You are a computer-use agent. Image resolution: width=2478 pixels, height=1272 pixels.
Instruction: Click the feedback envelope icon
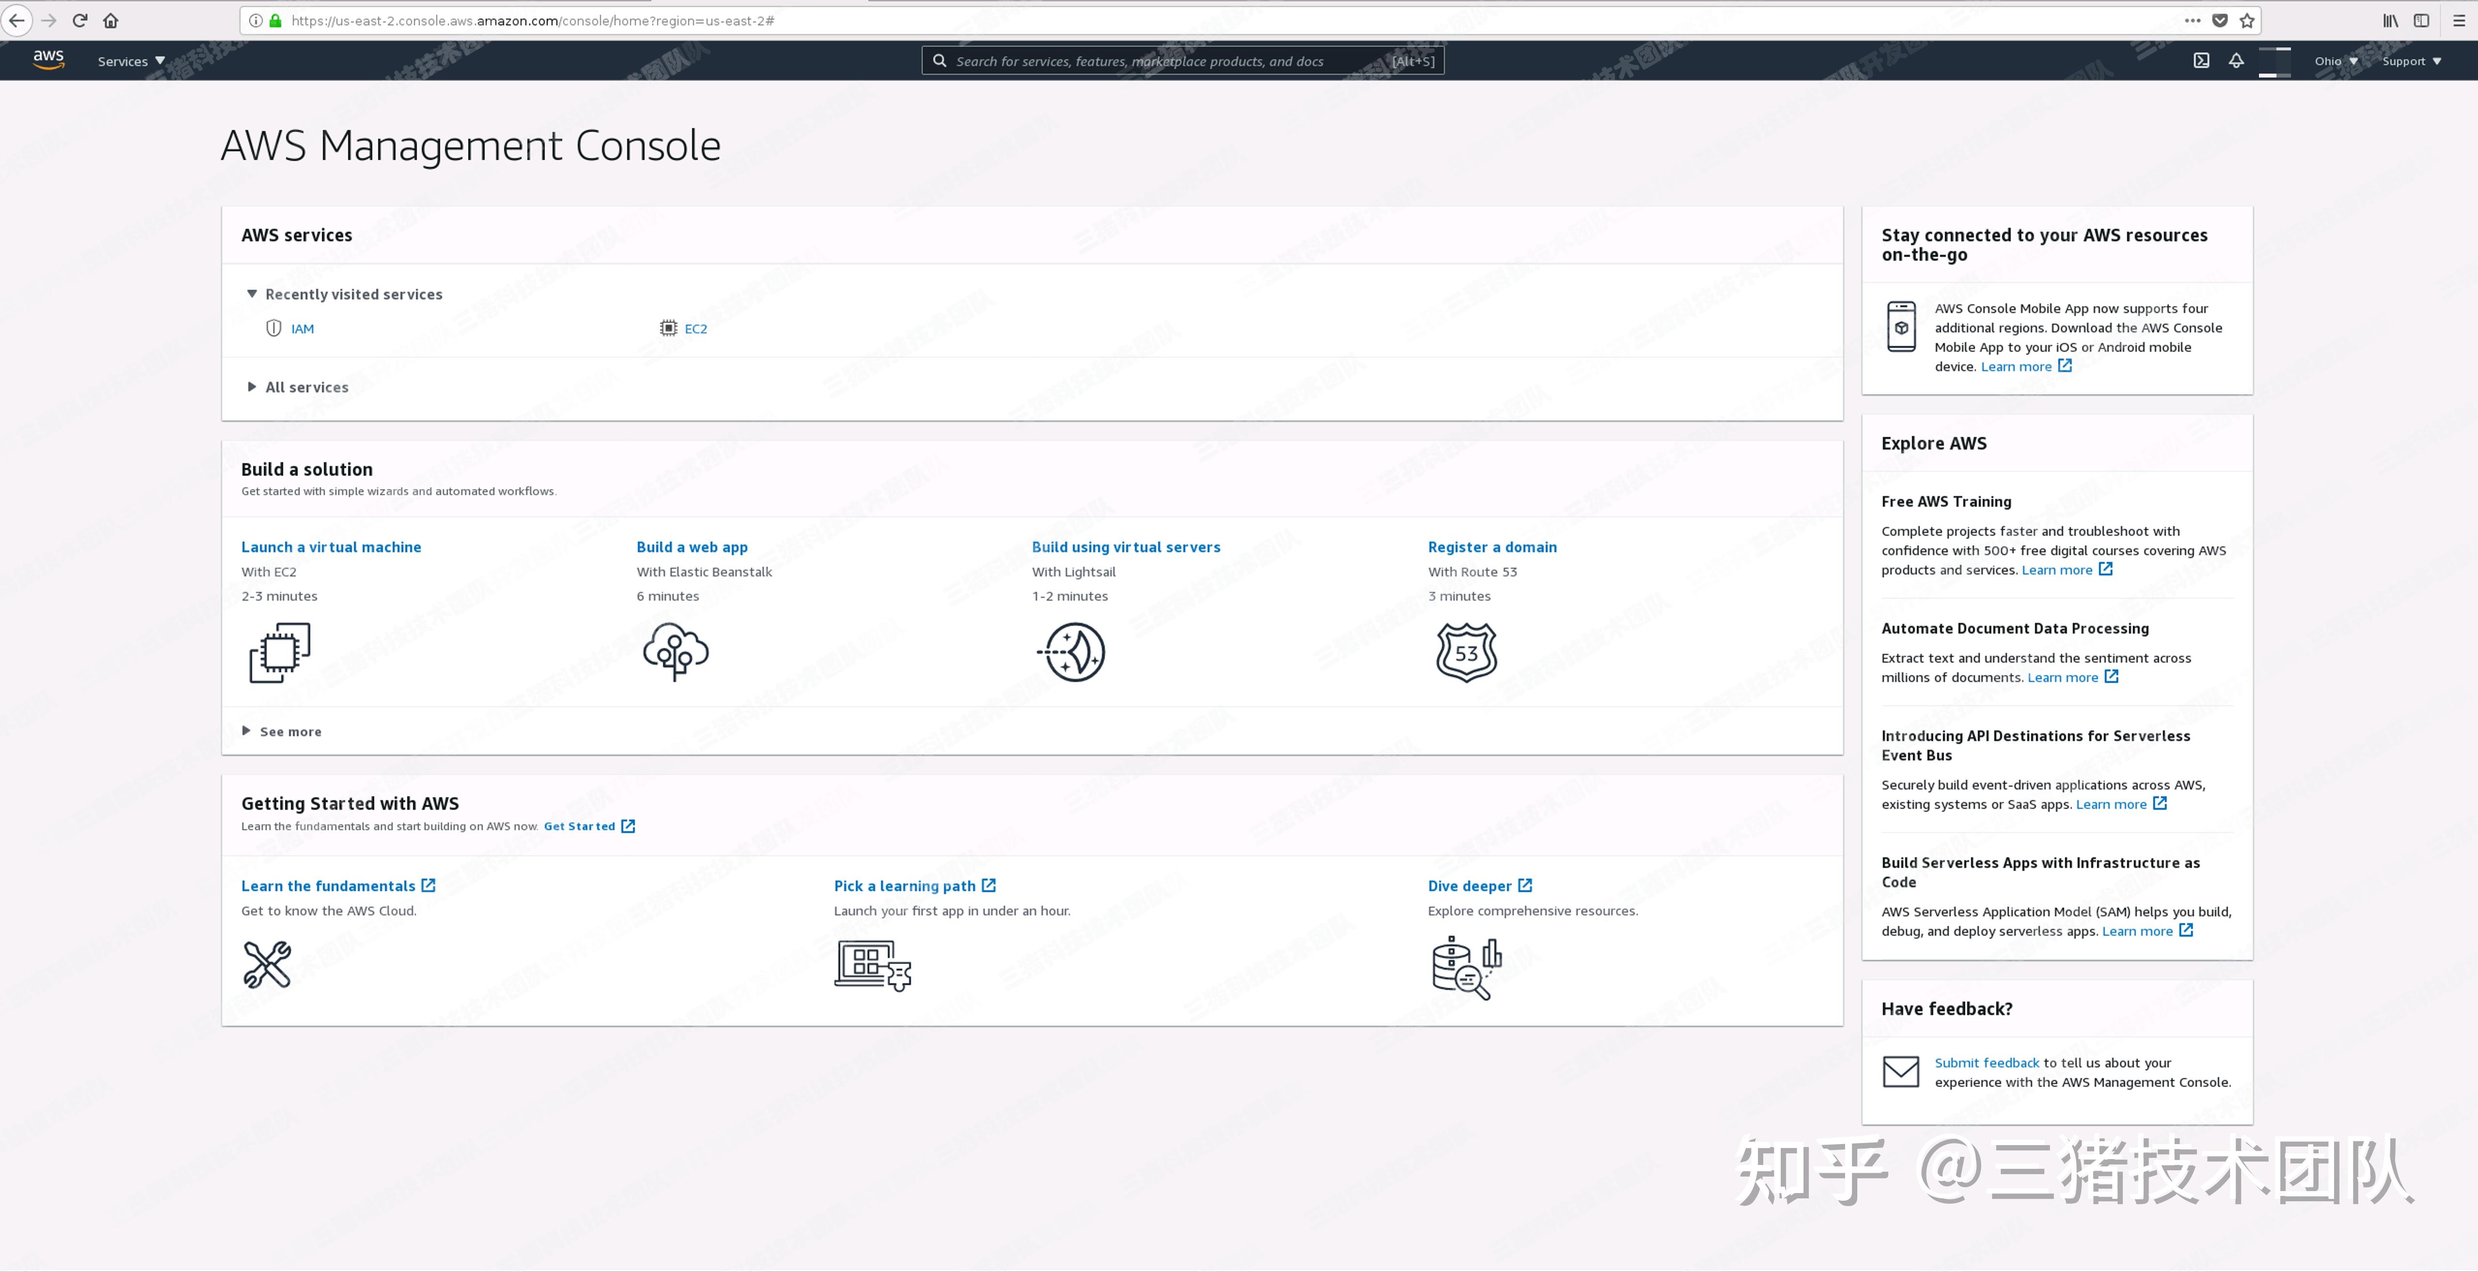coord(1901,1072)
